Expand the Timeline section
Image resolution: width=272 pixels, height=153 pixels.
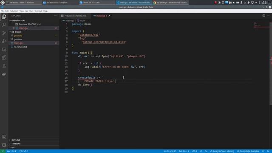[34, 144]
